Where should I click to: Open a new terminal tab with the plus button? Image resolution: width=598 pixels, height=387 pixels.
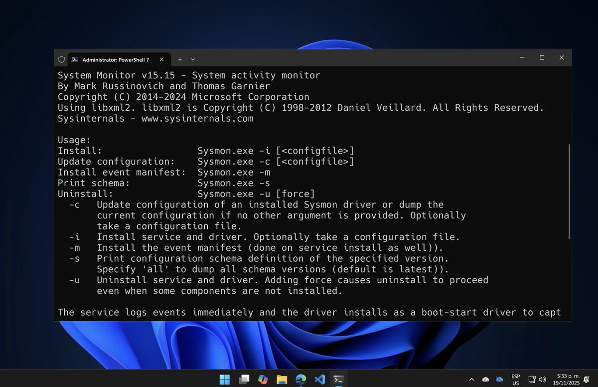pyautogui.click(x=180, y=59)
